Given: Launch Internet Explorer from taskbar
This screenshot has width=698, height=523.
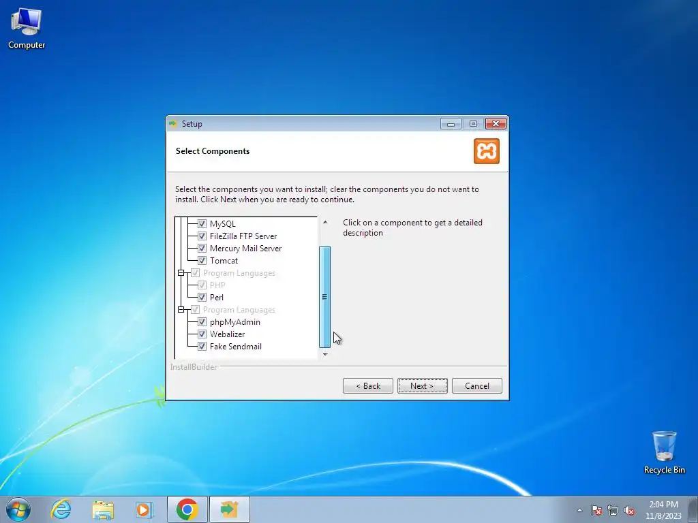Looking at the screenshot, I should point(61,509).
